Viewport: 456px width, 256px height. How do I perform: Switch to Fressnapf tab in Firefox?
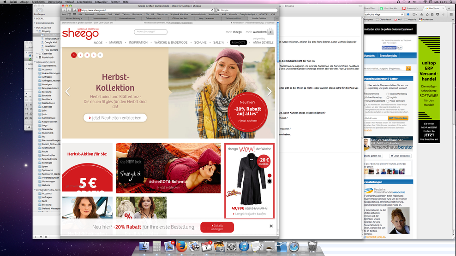click(x=412, y=8)
